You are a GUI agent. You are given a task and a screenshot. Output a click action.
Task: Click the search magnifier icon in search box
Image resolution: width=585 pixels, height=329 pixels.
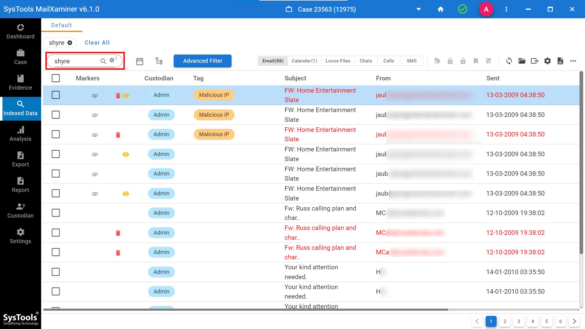pos(103,61)
